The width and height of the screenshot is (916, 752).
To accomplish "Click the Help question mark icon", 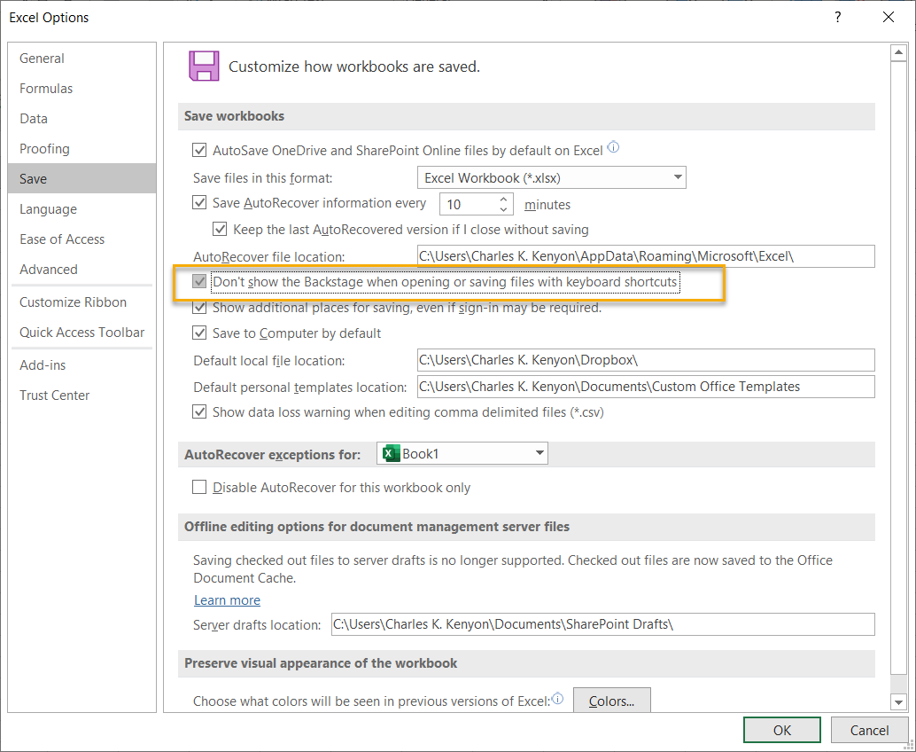I will pos(838,17).
